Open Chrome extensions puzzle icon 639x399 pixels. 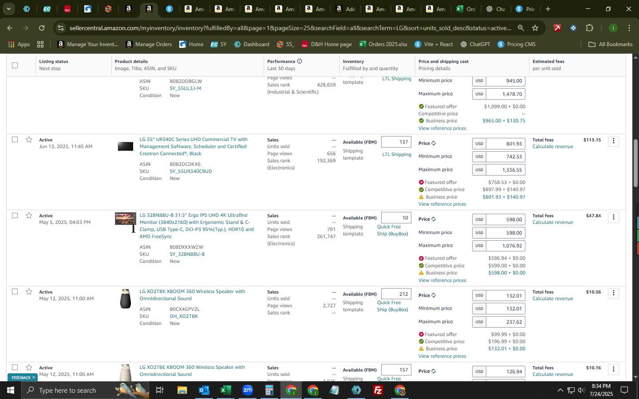(x=589, y=28)
